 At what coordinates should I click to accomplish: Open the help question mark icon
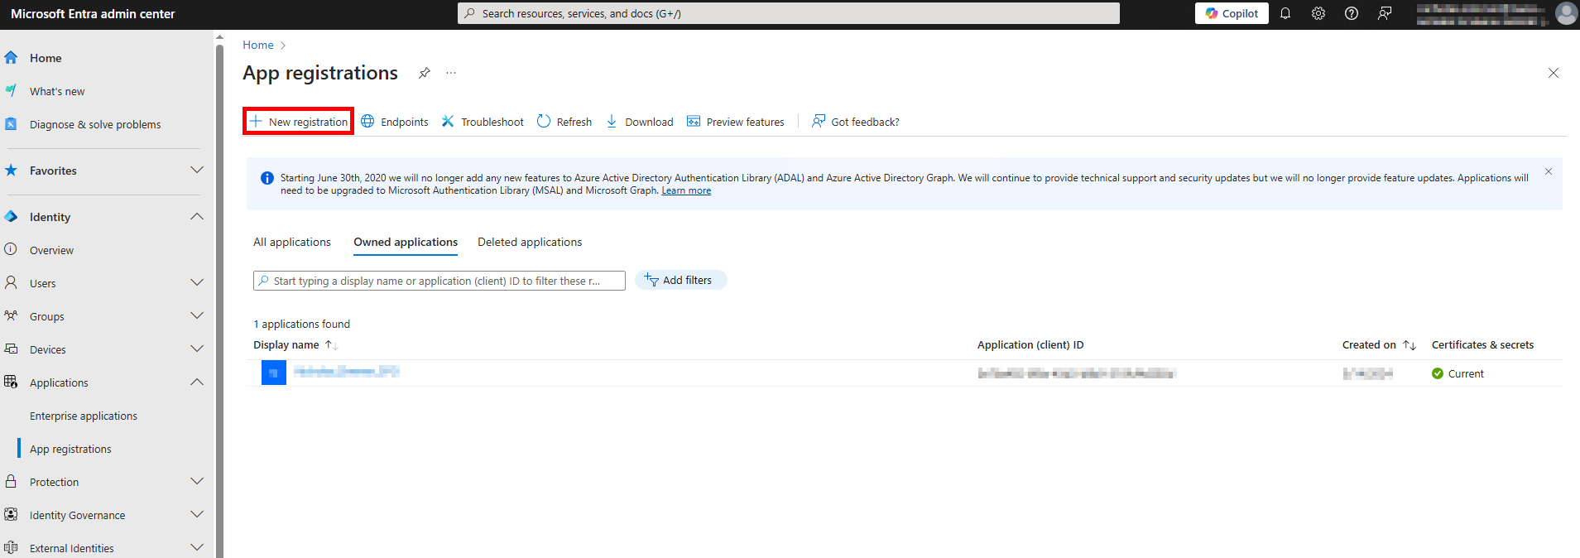pos(1352,13)
